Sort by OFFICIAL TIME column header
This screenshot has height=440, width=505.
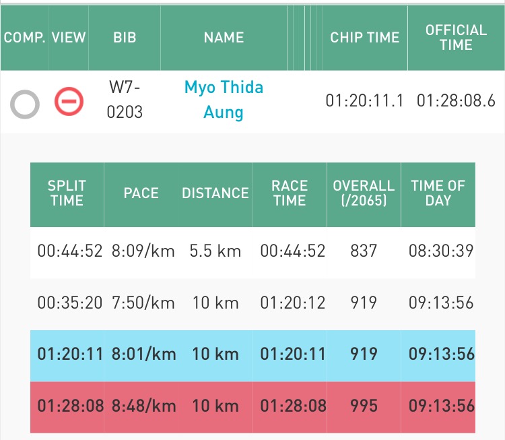(x=456, y=38)
